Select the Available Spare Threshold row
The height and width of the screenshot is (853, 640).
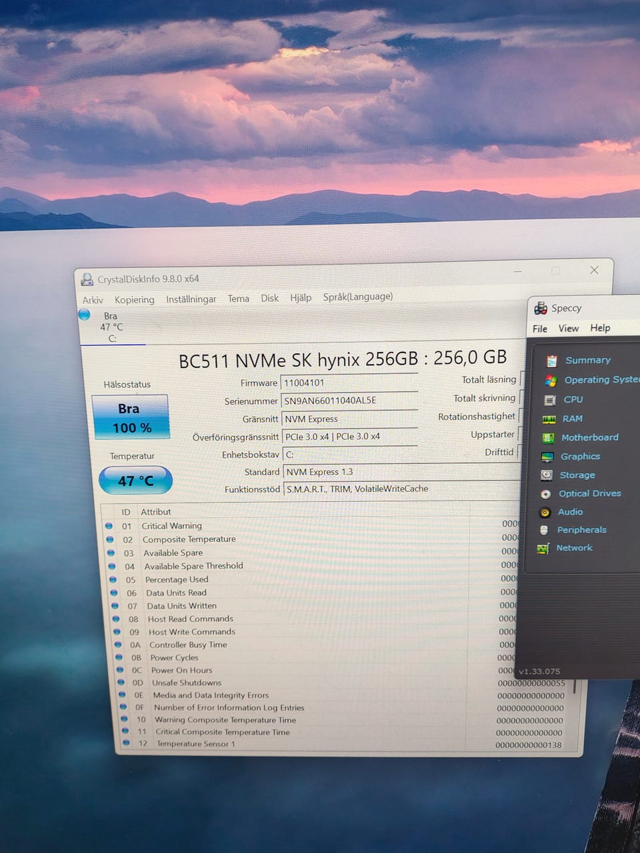pyautogui.click(x=311, y=566)
